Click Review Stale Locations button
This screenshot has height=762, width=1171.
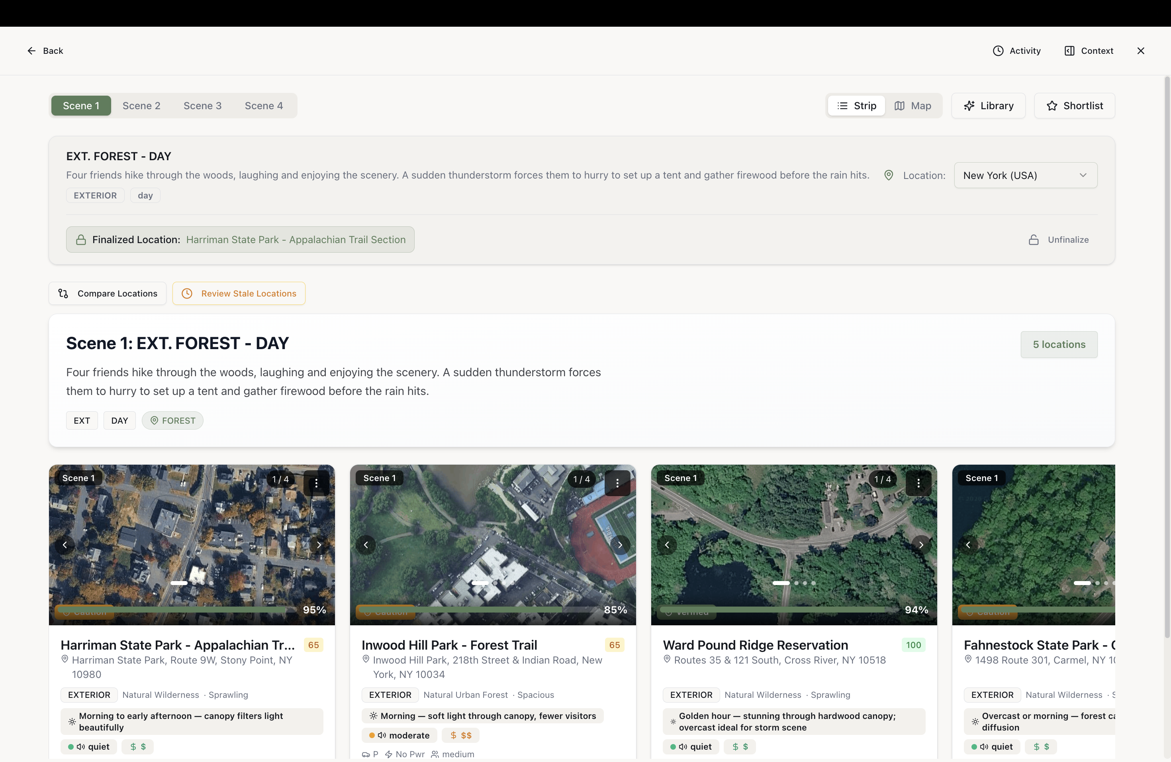click(x=239, y=293)
